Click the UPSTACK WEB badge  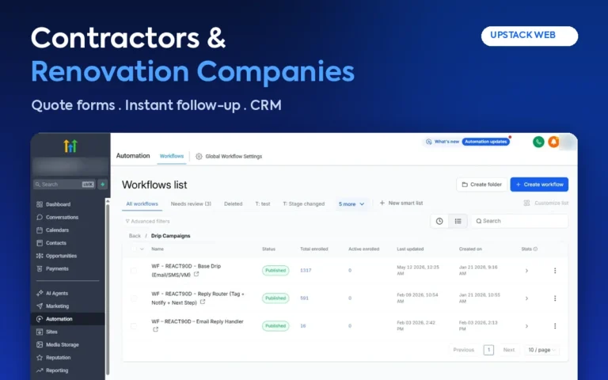tap(530, 36)
